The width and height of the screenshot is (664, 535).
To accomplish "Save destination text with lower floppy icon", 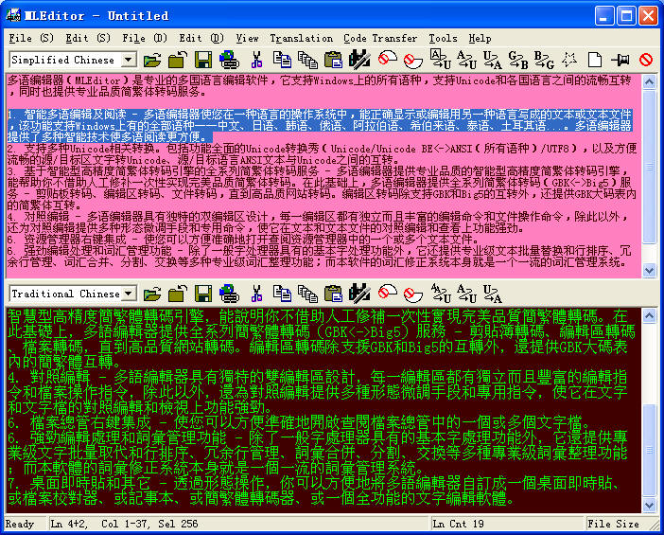I will 203,294.
